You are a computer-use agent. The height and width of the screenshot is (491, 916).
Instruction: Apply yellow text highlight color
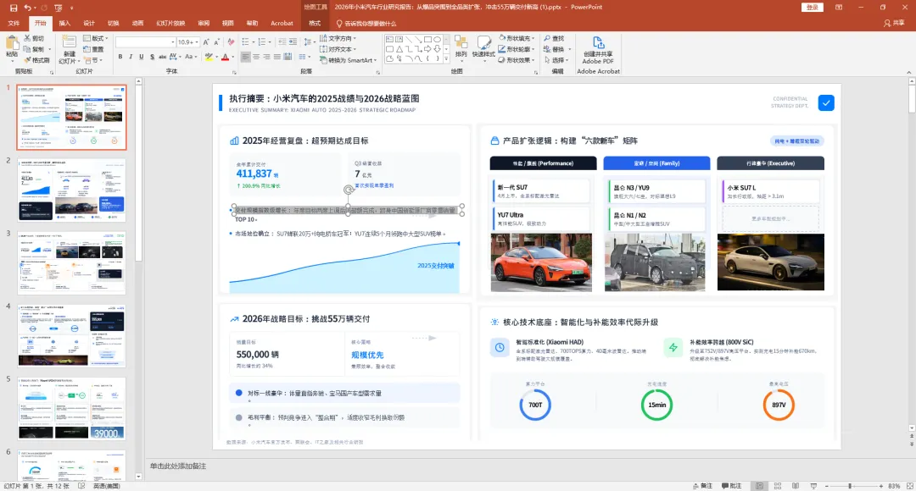[x=209, y=58]
